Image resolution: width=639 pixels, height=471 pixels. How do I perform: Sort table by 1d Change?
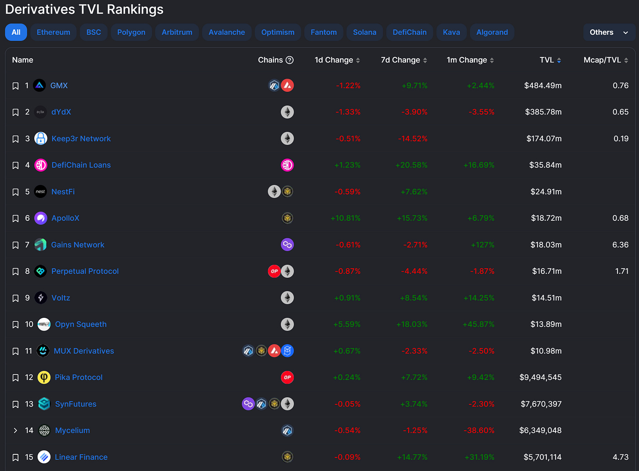pos(337,60)
